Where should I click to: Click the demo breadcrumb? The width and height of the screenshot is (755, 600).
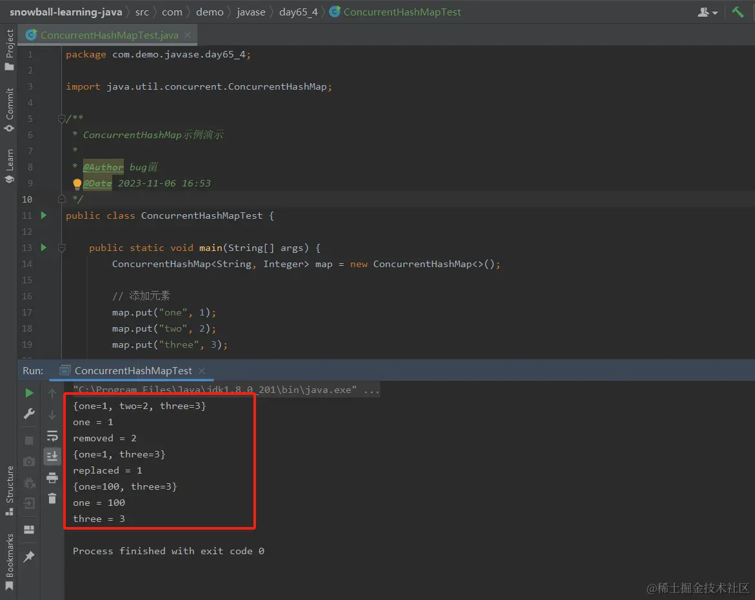tap(210, 12)
